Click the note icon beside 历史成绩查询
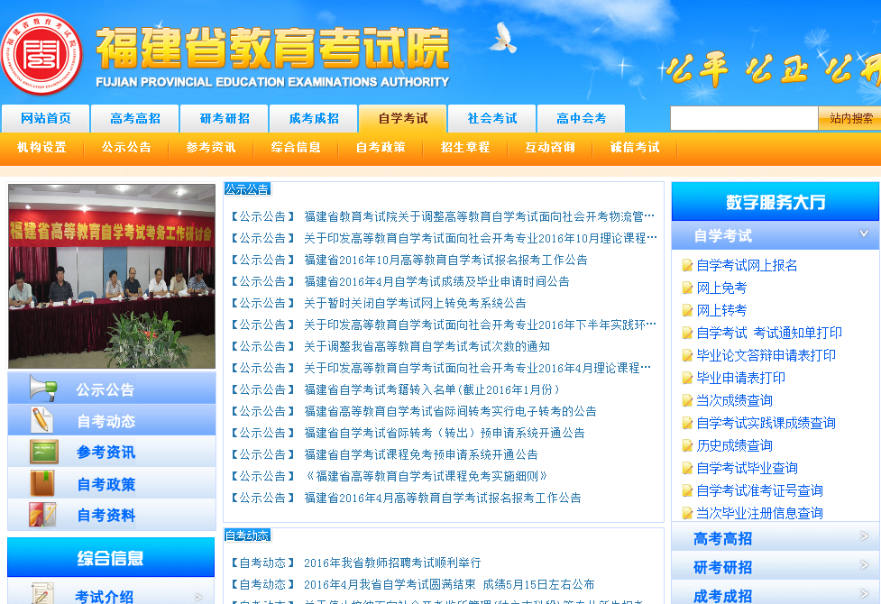 tap(686, 445)
